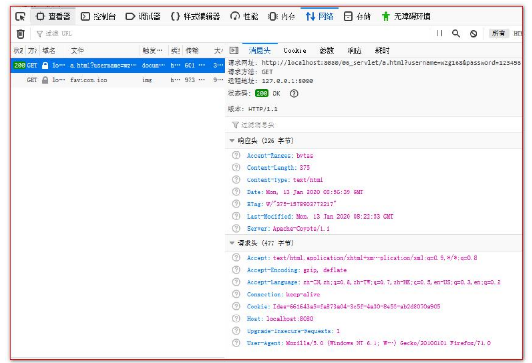532x363 pixels.
Task: Open the 无障碍环境 accessibility tab
Action: pos(406,16)
